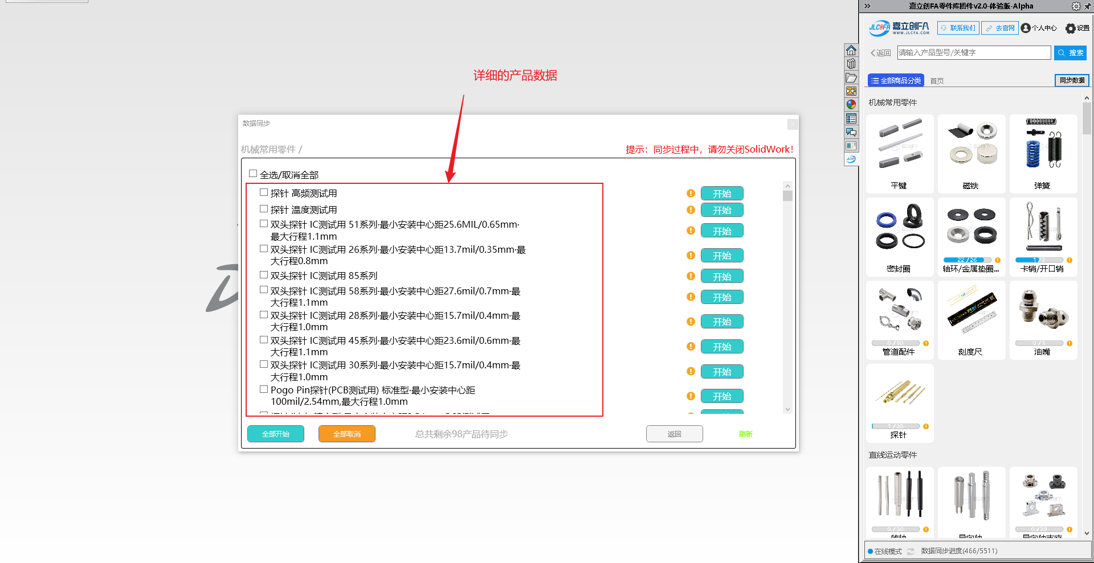Open the Appearances color ball icon
This screenshot has height=563, width=1094.
[x=851, y=105]
